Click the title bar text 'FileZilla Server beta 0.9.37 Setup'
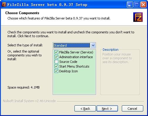 coord(47,5)
